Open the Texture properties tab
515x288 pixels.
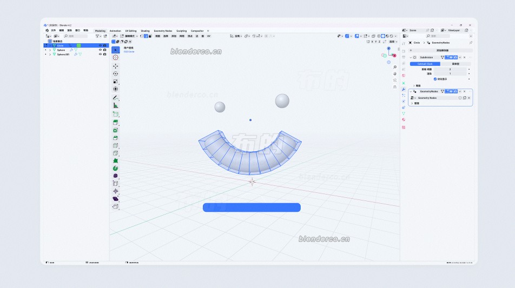click(x=404, y=128)
